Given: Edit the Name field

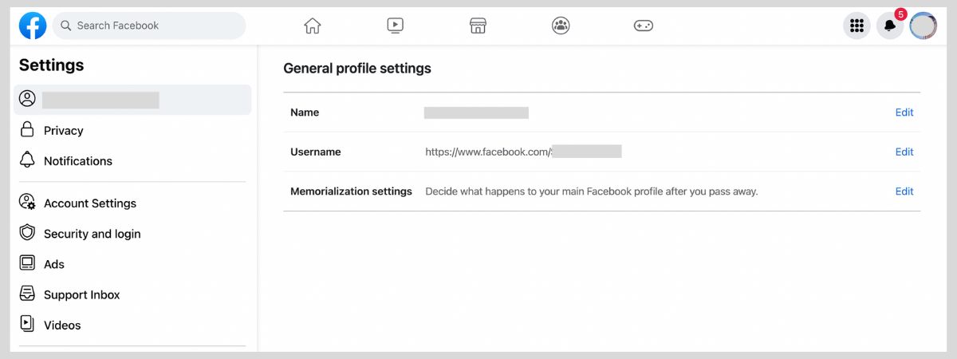Looking at the screenshot, I should pyautogui.click(x=904, y=112).
